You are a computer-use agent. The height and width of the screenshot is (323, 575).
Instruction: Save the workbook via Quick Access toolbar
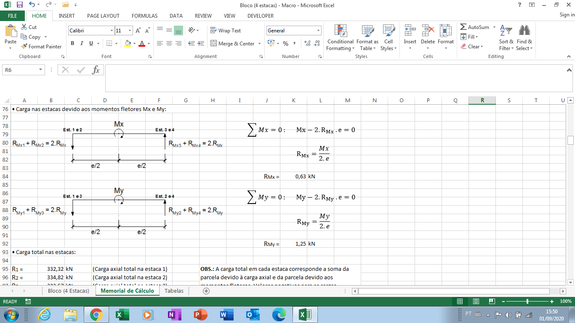coord(19,5)
